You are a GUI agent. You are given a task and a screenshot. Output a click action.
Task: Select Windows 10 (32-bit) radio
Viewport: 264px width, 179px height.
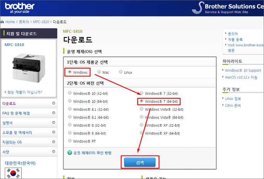point(70,93)
